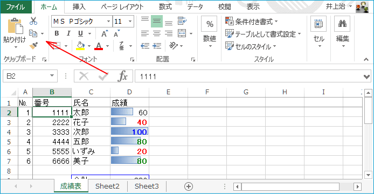
Task: Open the セル group button
Action: tap(318, 32)
